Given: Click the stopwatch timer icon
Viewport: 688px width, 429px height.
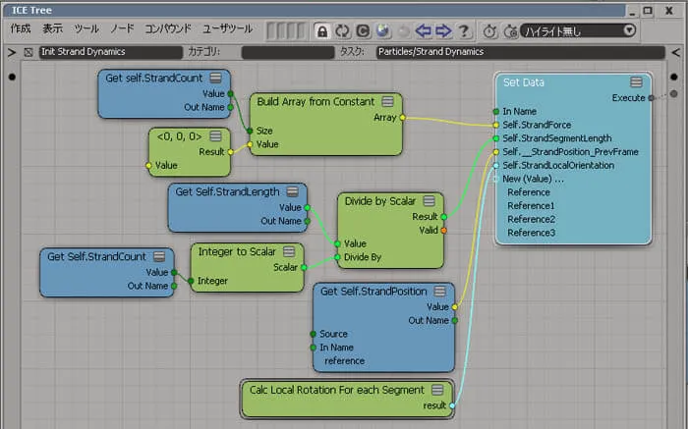Looking at the screenshot, I should tap(489, 31).
